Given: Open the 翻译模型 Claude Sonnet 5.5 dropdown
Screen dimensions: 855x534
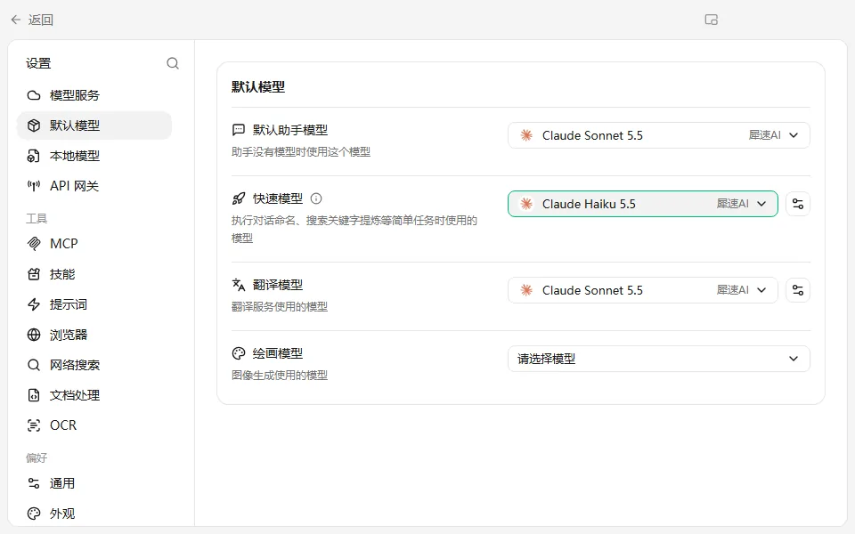Looking at the screenshot, I should 643,290.
